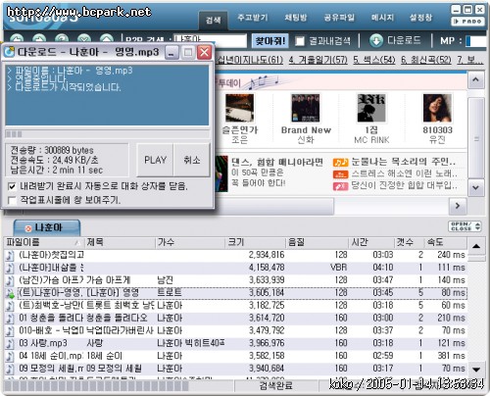Click the popular keyword 최신곡(52)
Viewport: 490px width, 396px height.
[426, 60]
